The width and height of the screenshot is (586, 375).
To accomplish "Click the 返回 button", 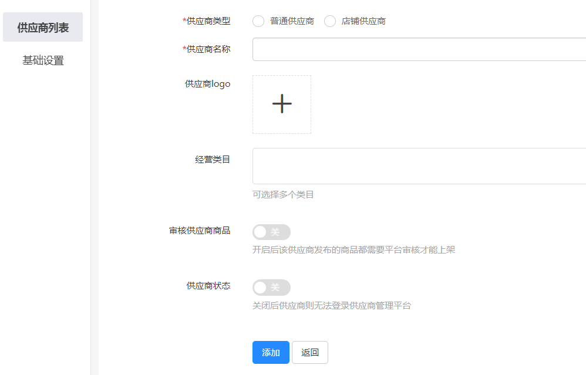I will 309,352.
